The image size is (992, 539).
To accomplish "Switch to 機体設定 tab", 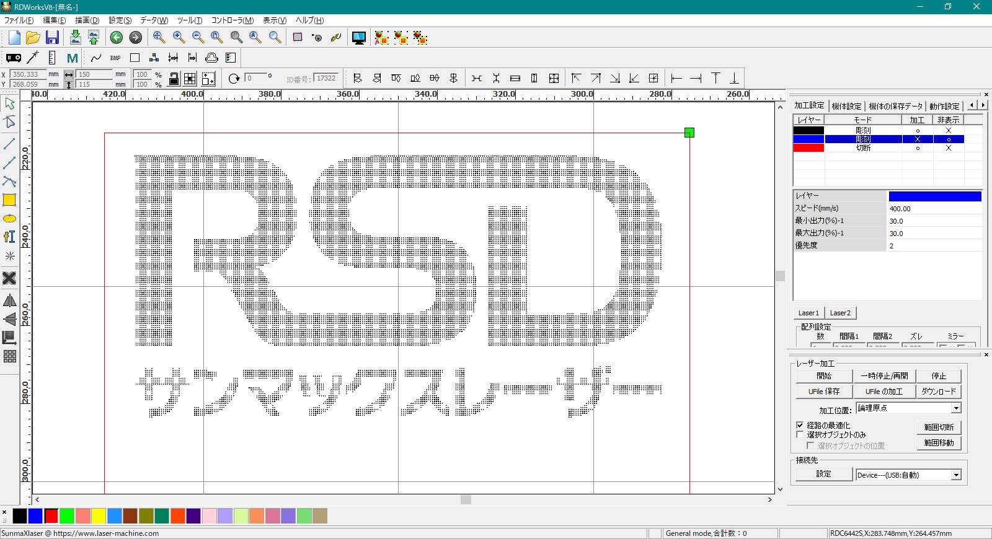I will click(846, 106).
